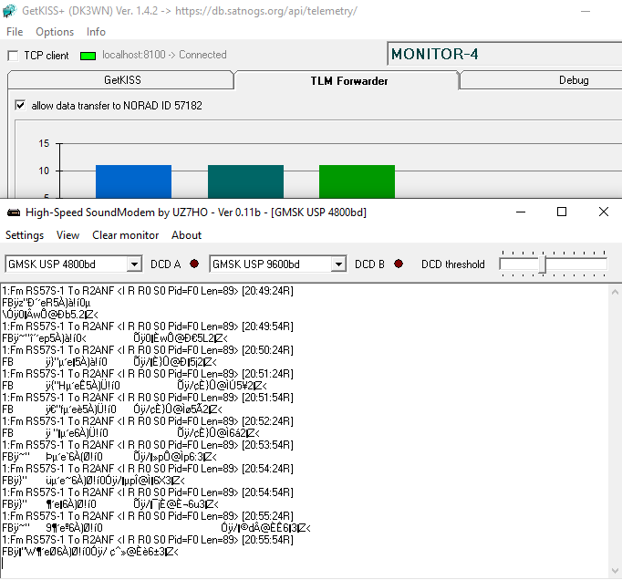Open the GMSK USP 4800bd modem dropdown

click(134, 264)
